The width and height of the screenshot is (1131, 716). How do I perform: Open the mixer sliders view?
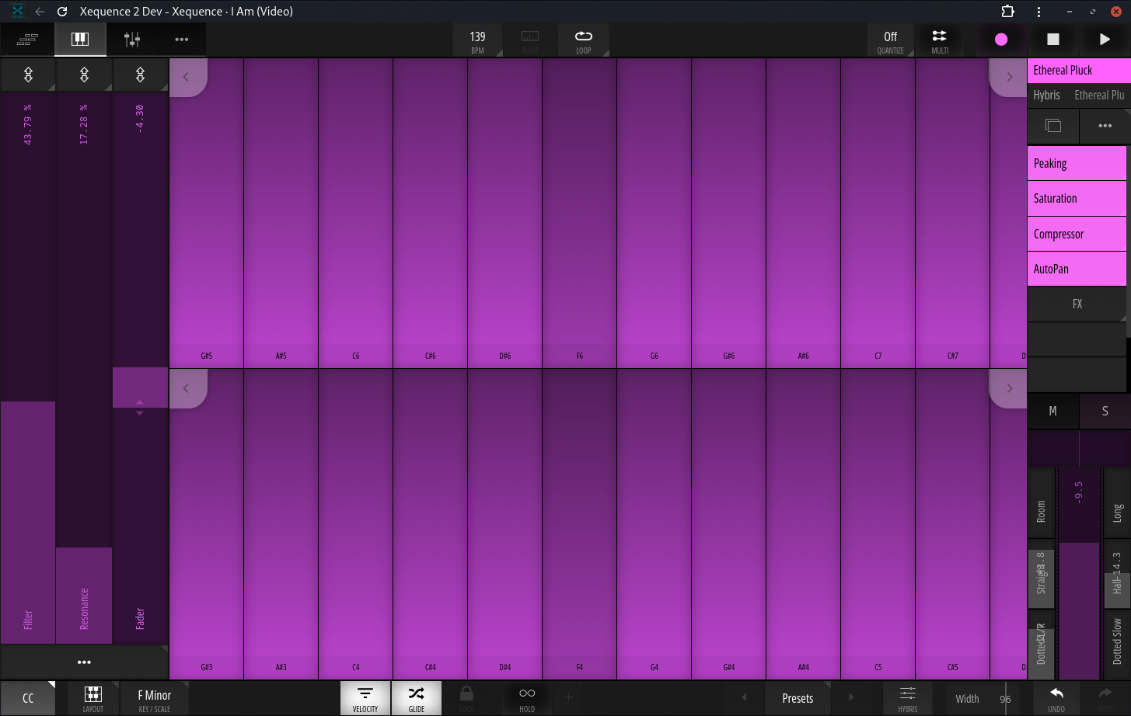(132, 39)
